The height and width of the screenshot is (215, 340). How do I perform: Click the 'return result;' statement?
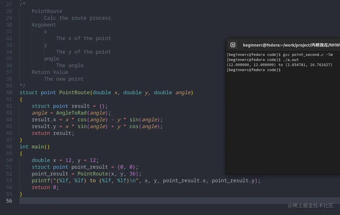click(x=53, y=133)
